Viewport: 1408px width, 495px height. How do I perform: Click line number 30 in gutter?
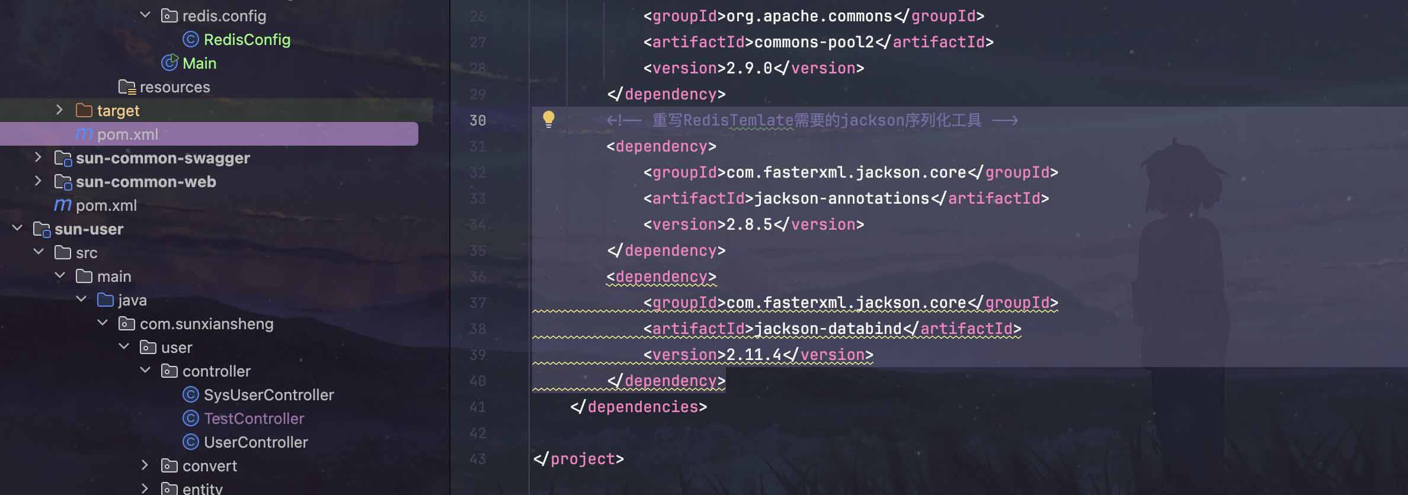click(x=478, y=120)
